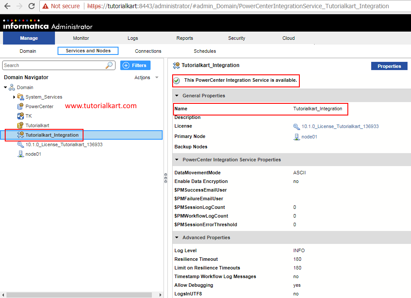The height and width of the screenshot is (298, 411).
Task: Open the Schedules sub-tab
Action: click(205, 51)
